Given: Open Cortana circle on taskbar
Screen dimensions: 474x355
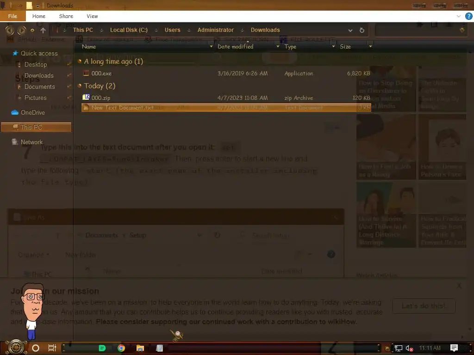Looking at the screenshot, I should point(36,348).
